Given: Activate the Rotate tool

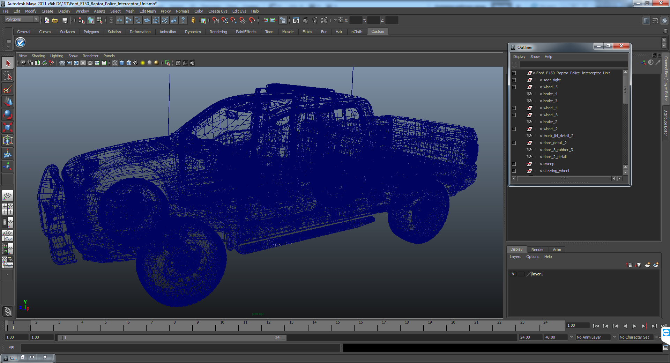Looking at the screenshot, I should click(x=8, y=115).
